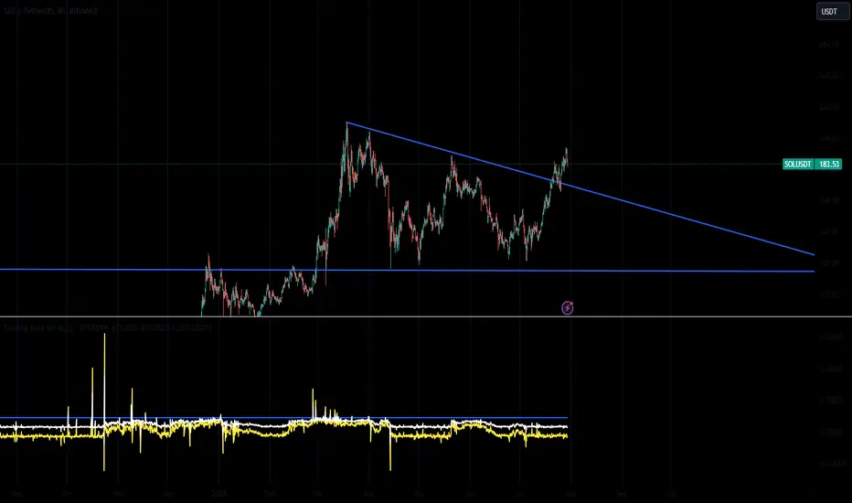Click the SOLUSDT price label

pos(797,164)
